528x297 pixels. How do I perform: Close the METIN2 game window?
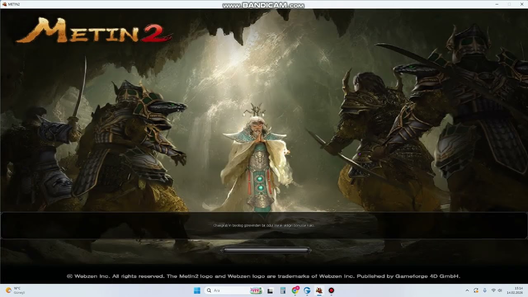pos(521,4)
